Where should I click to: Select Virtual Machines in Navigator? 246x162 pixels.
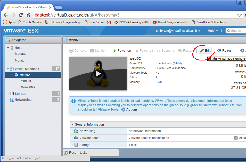coord(27,69)
